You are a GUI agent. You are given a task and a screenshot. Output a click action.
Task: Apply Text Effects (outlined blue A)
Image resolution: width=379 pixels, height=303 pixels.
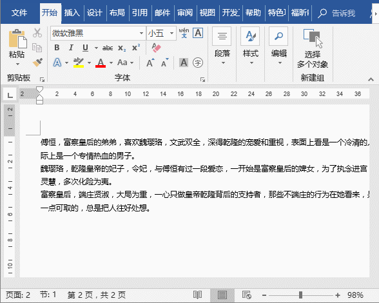tap(57, 63)
